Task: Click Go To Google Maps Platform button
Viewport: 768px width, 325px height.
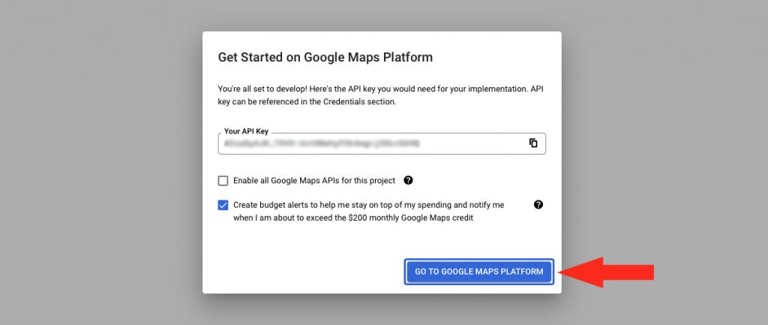Action: pos(479,272)
